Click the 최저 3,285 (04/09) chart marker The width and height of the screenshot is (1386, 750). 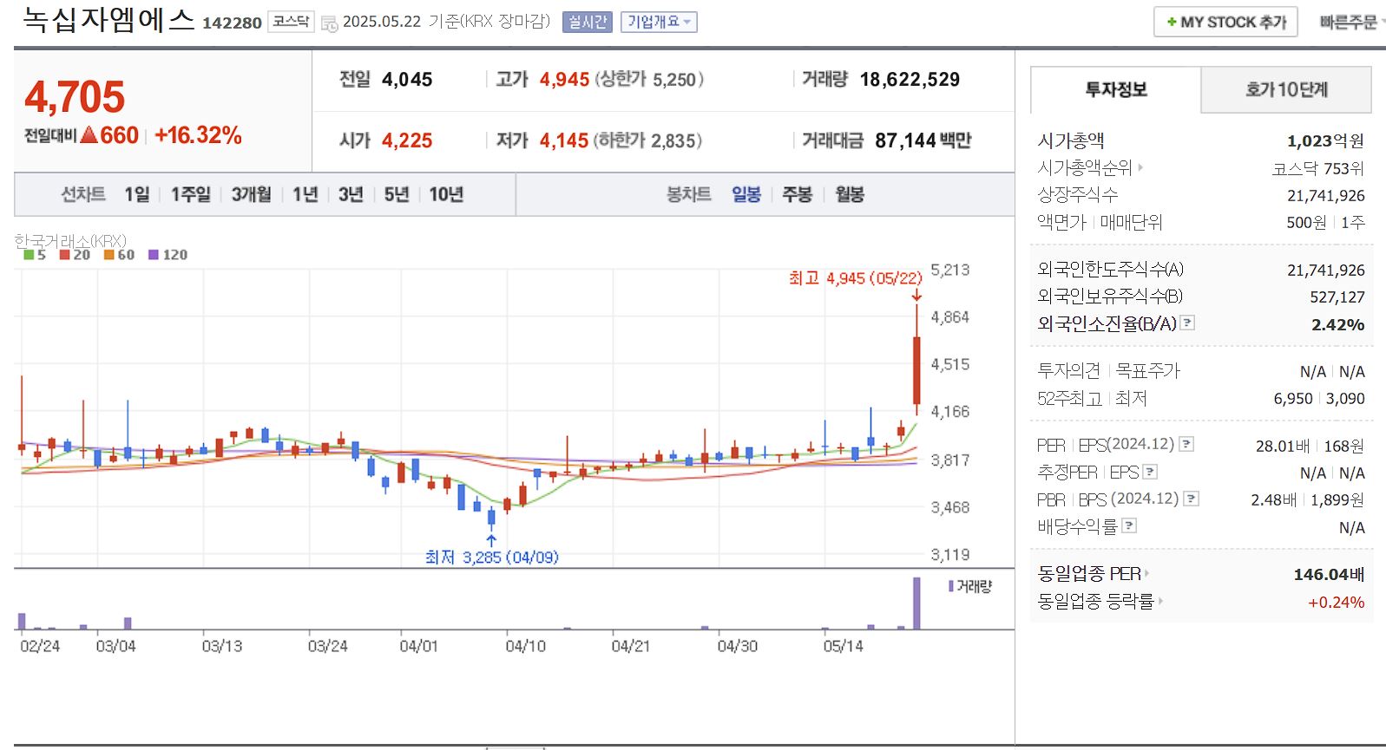point(492,557)
